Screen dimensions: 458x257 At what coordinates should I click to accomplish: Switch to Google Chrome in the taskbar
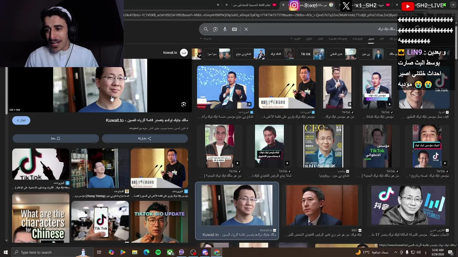coord(217,252)
